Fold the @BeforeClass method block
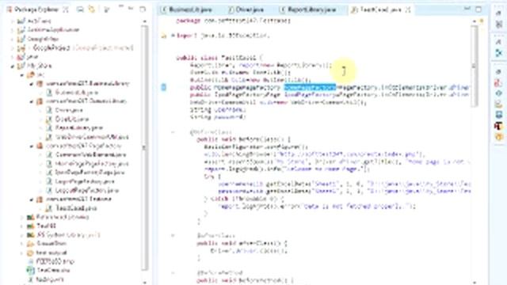The image size is (507, 285). click(x=173, y=132)
